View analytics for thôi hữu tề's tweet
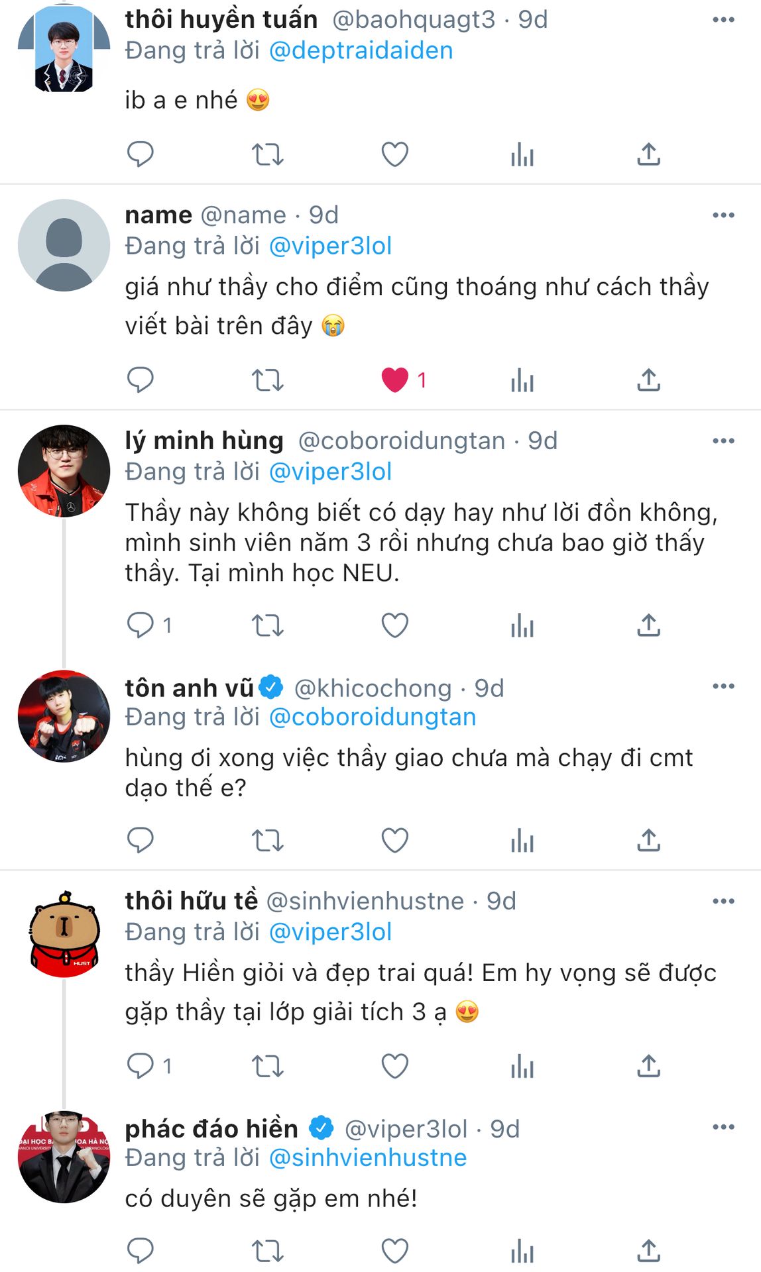761x1272 pixels. click(522, 1066)
